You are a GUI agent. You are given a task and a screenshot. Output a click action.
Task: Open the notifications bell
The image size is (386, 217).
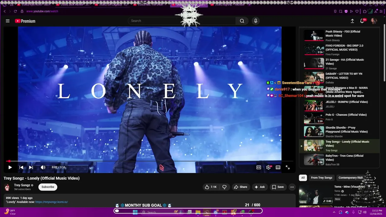click(362, 21)
